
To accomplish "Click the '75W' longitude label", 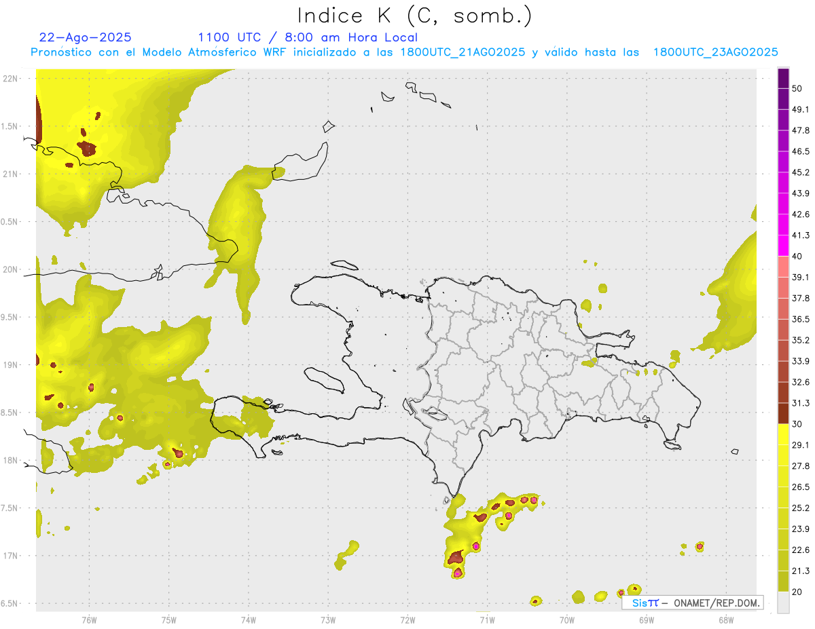I will coord(168,620).
